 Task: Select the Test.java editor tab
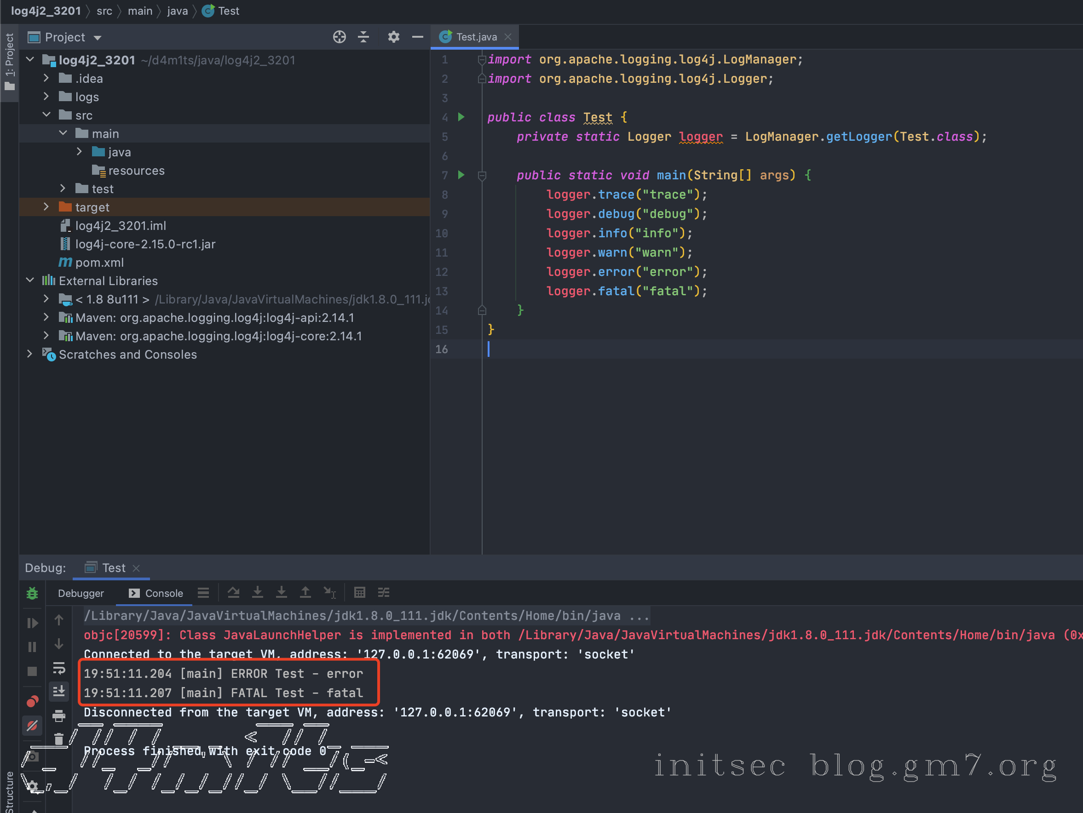coord(475,37)
